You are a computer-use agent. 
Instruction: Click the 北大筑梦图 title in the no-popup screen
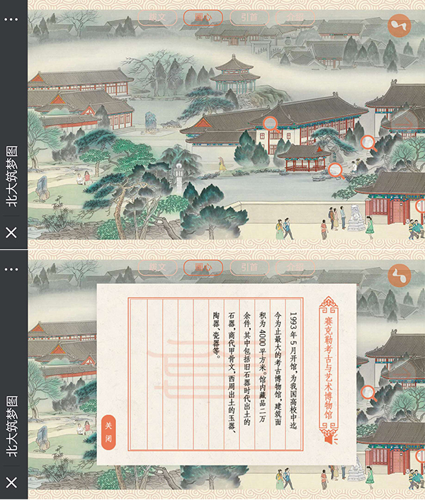pos(11,176)
